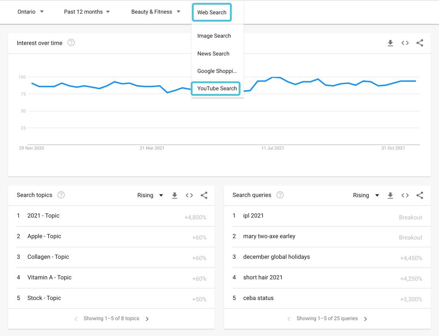439x336 pixels.
Task: Share the Interest over time chart
Action: 420,43
